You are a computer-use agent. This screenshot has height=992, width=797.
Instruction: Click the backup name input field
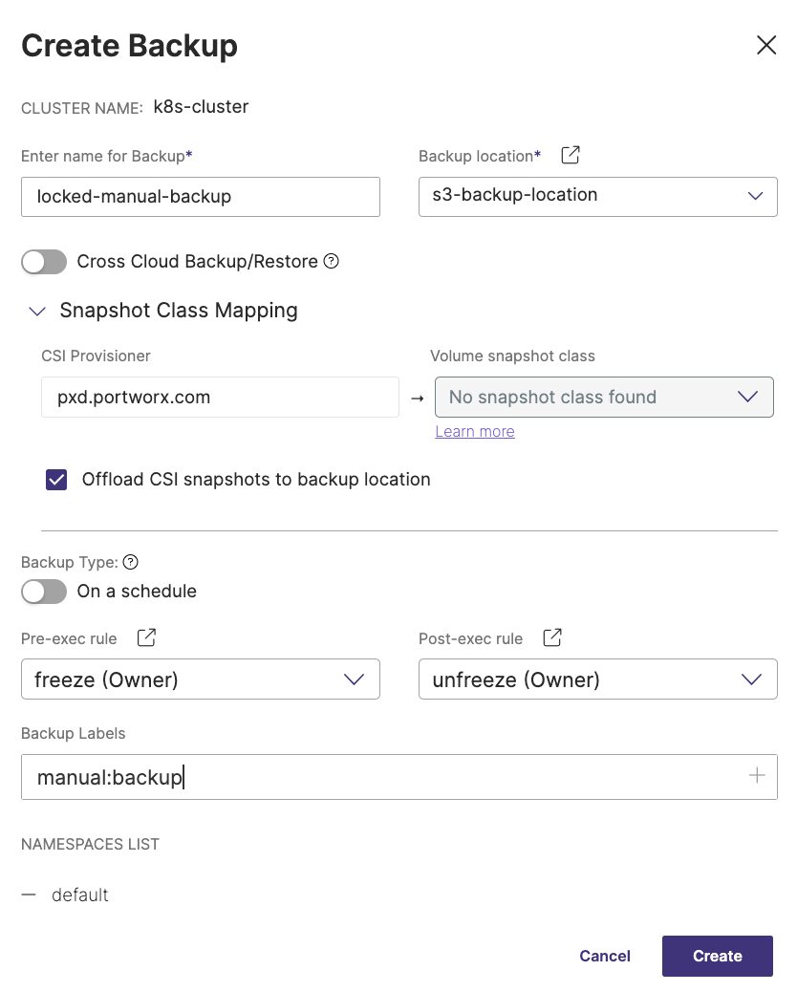pos(200,197)
